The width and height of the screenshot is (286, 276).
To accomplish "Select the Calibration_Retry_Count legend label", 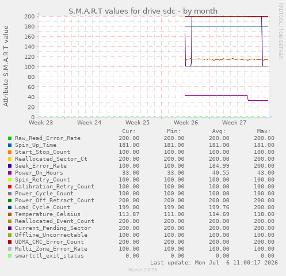I will pyautogui.click(x=55, y=187).
